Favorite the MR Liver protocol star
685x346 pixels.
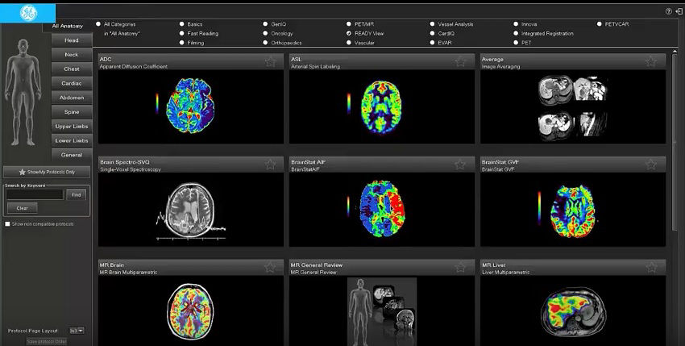coord(651,267)
